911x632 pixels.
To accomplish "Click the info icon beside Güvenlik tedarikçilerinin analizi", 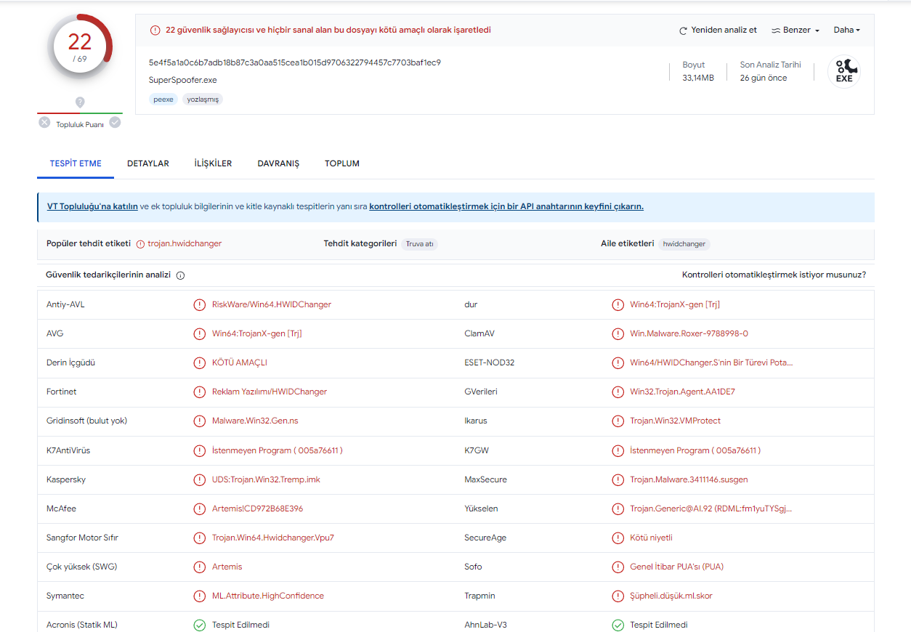I will [180, 275].
